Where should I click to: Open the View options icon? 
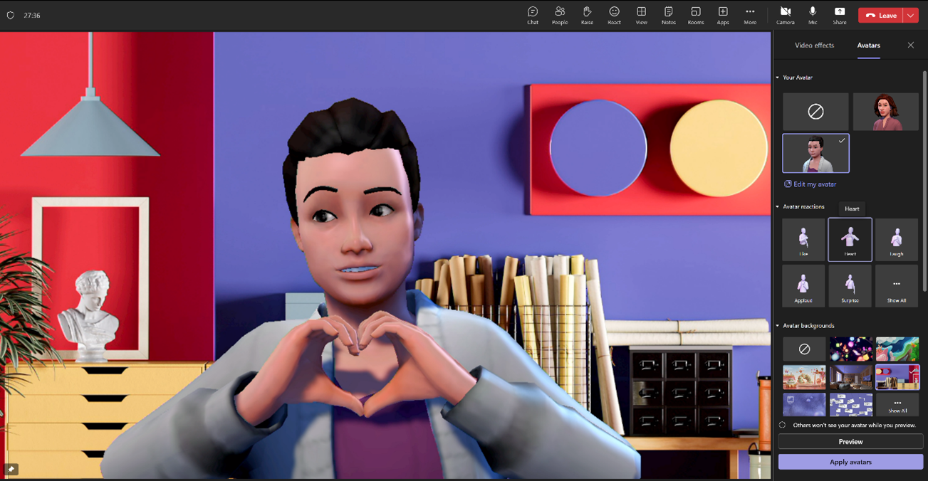tap(641, 14)
